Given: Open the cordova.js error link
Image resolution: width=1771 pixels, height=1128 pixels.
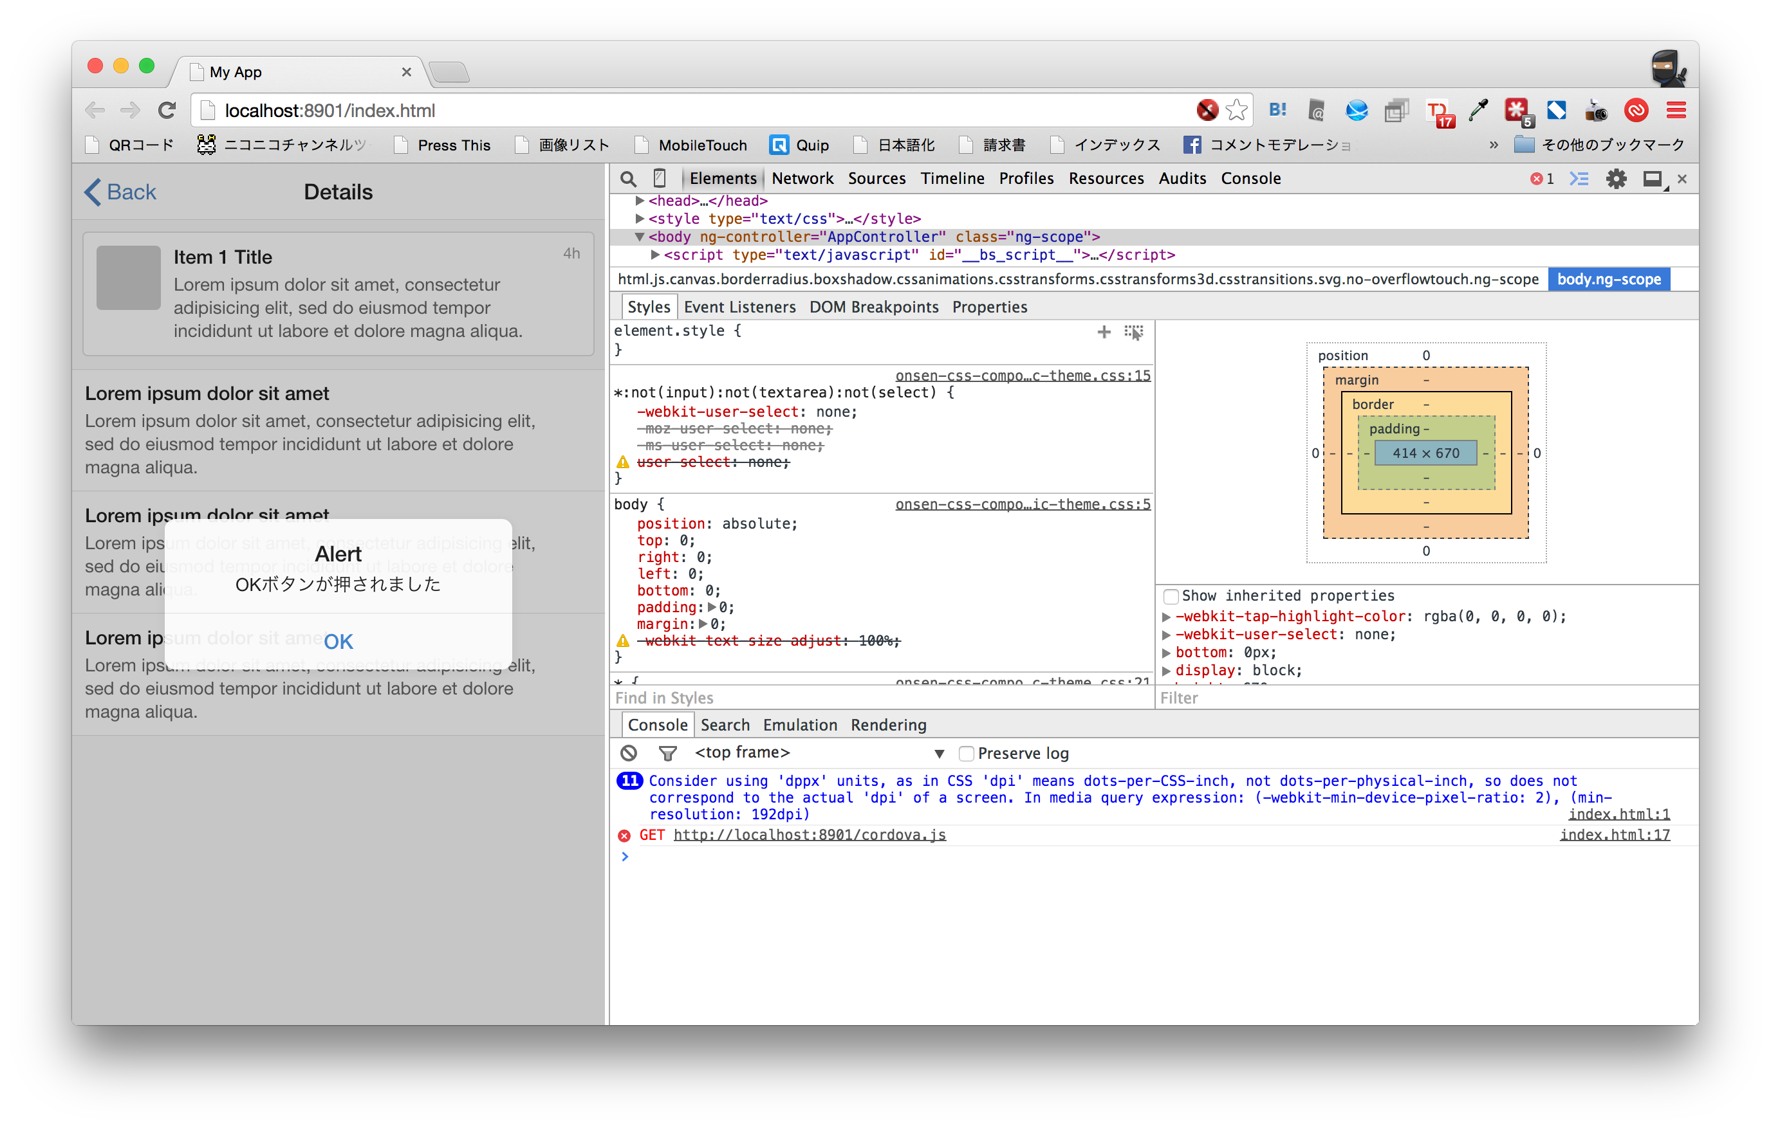Looking at the screenshot, I should point(809,835).
